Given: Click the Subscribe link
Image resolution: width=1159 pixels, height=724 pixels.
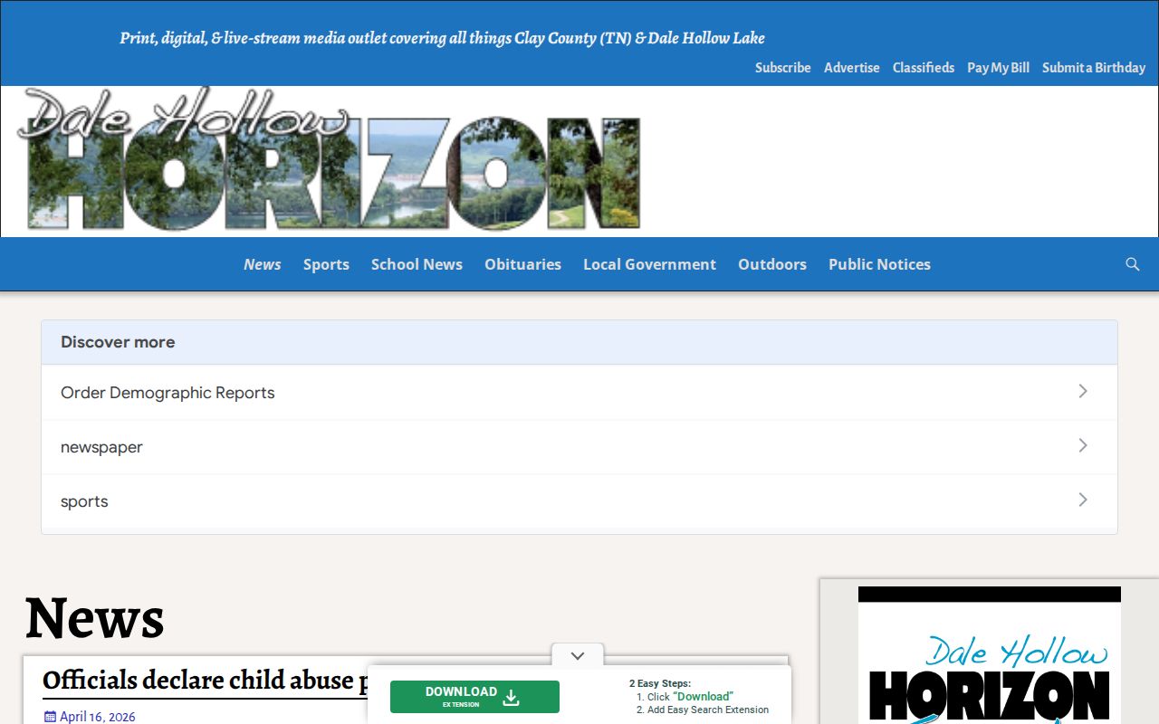Looking at the screenshot, I should (783, 68).
